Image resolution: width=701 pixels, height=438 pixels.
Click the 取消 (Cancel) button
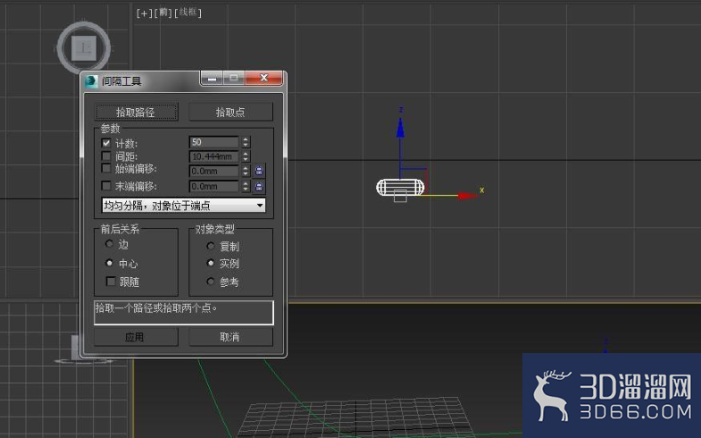coord(230,337)
